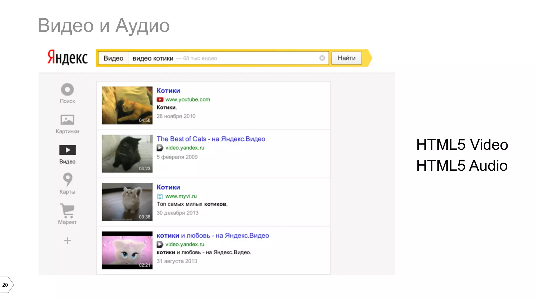Click the date 28 ноября 2010
Viewport: 538px width, 302px height.
tap(176, 116)
